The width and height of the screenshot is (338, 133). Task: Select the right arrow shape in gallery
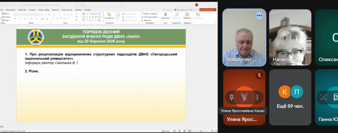pos(93,17)
